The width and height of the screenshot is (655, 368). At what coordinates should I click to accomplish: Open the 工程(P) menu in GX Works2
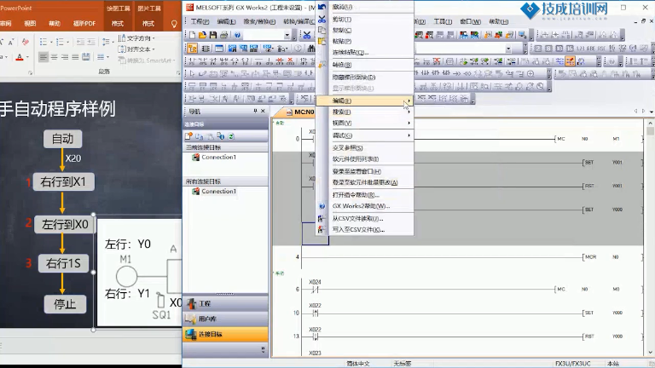point(200,21)
